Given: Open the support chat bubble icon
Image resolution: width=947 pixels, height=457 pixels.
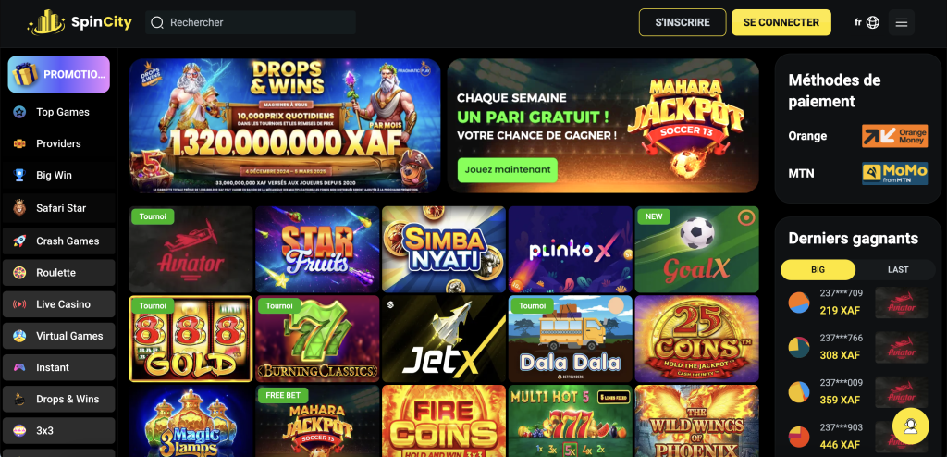Looking at the screenshot, I should [x=910, y=426].
